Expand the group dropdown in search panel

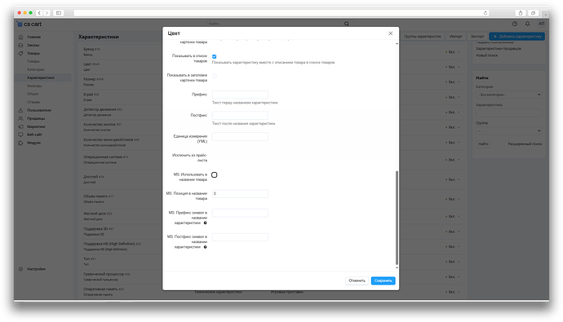click(509, 130)
